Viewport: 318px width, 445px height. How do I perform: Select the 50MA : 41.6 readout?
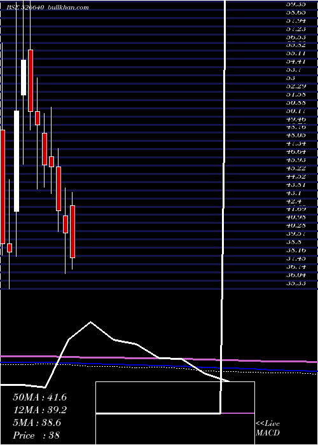(39, 397)
